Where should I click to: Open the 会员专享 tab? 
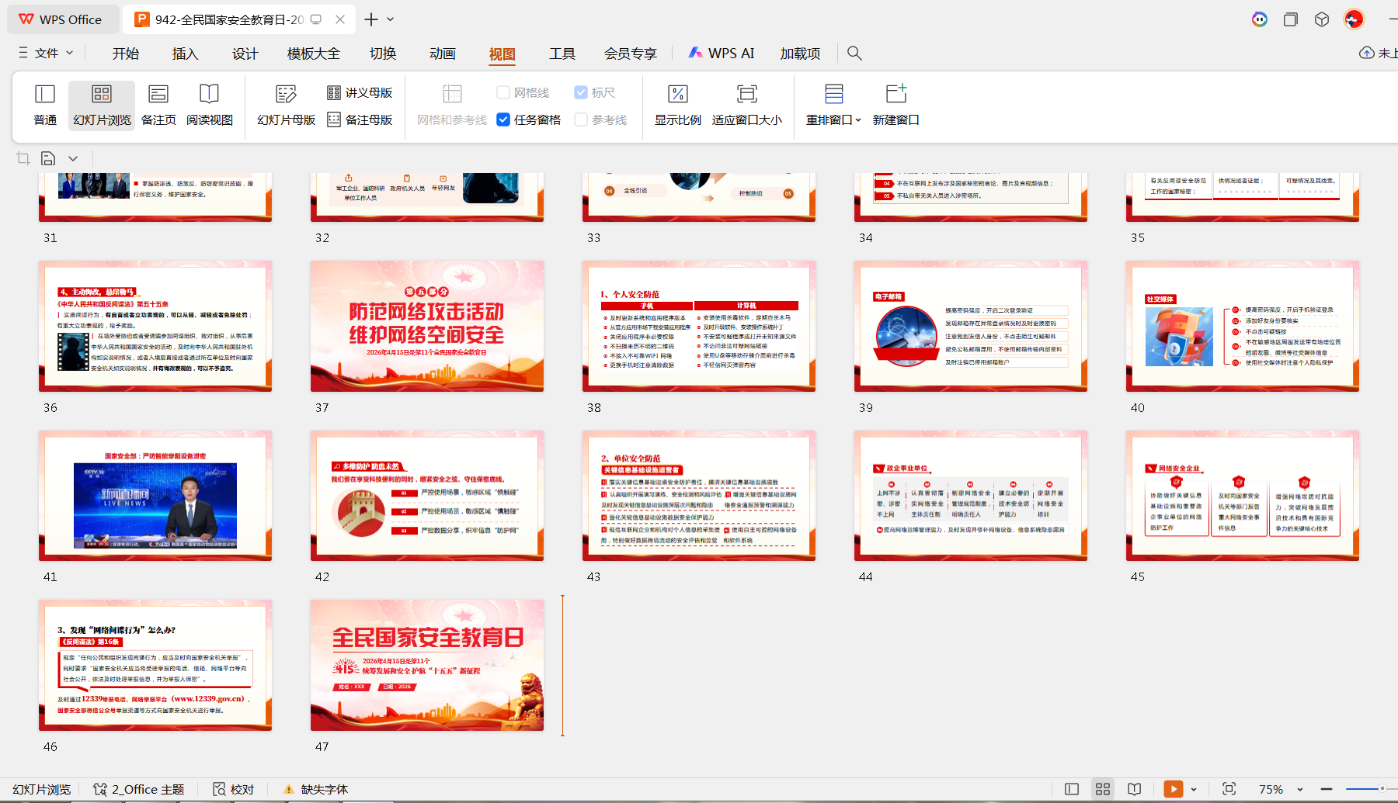coord(631,53)
